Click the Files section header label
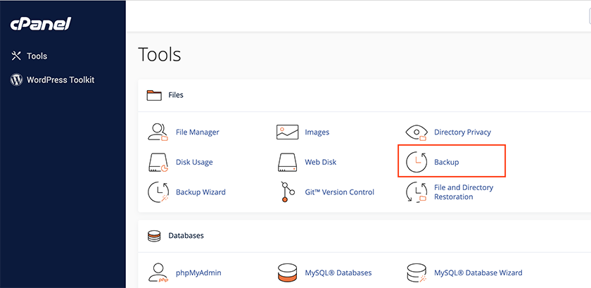The height and width of the screenshot is (288, 591). point(176,95)
